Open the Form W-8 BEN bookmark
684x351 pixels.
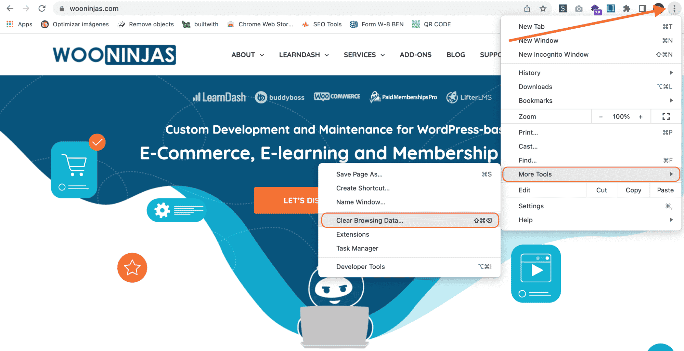coord(377,24)
